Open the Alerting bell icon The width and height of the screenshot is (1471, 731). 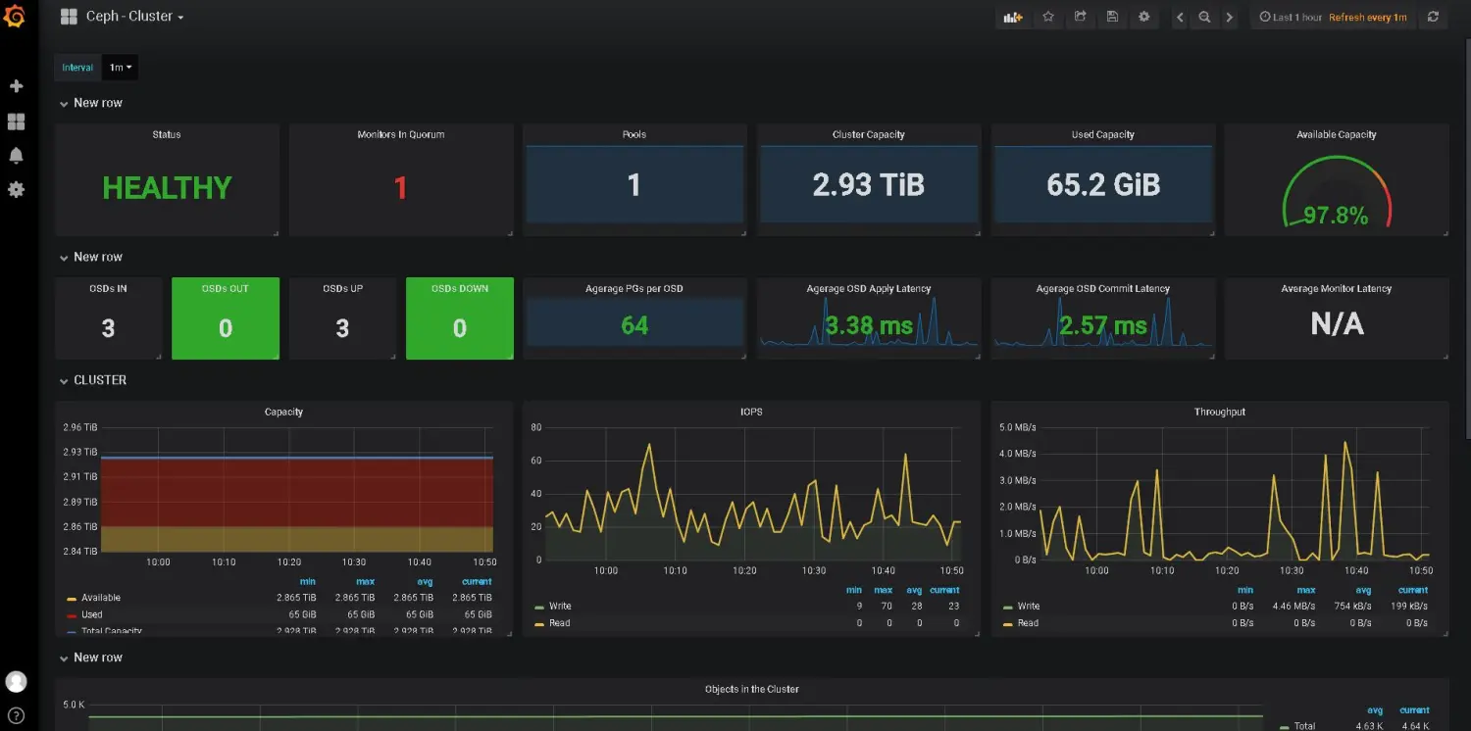pos(16,156)
